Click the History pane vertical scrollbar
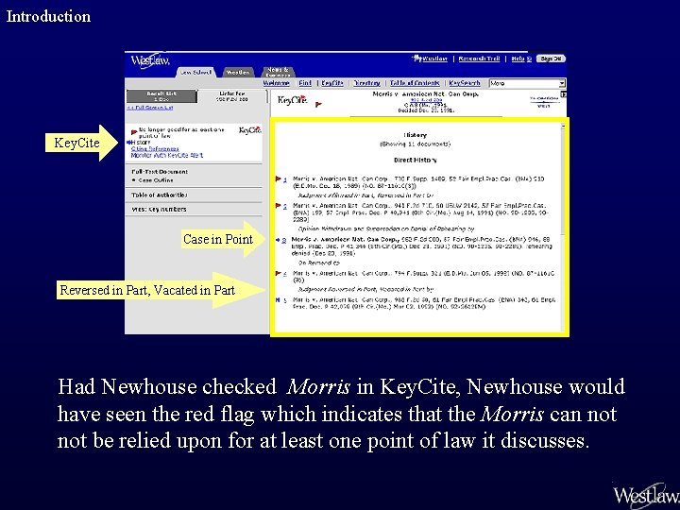 click(563, 226)
